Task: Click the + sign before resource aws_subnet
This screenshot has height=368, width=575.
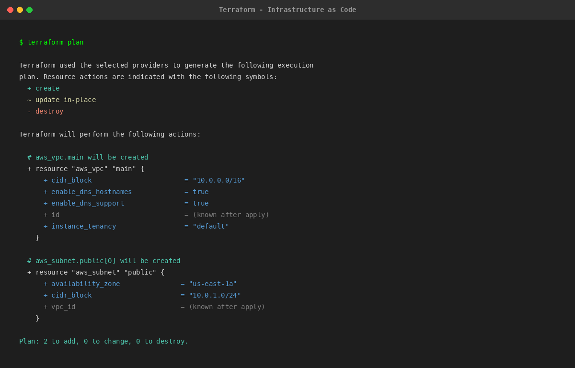Action: pos(29,272)
